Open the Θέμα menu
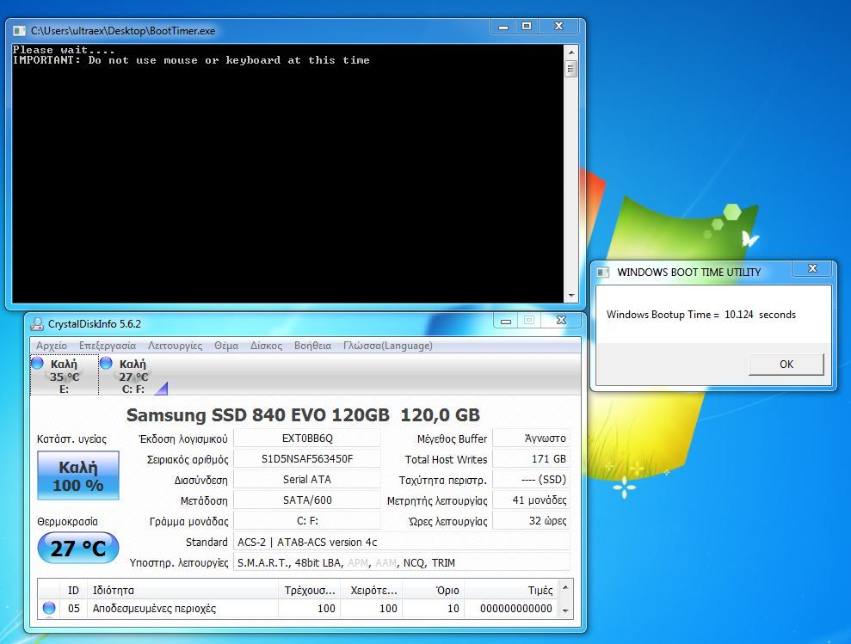The width and height of the screenshot is (851, 644). [226, 346]
